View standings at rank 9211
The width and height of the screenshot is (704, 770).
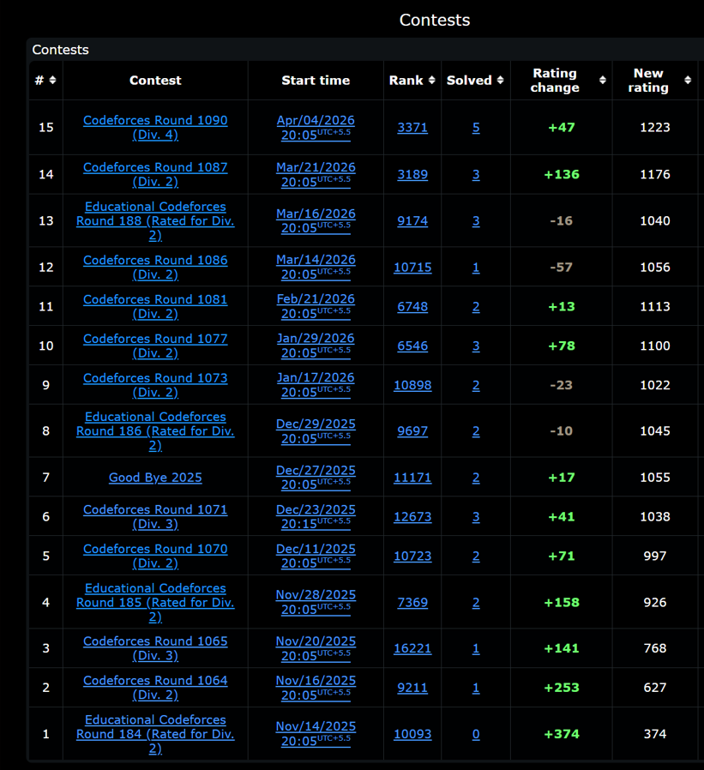[x=412, y=688]
